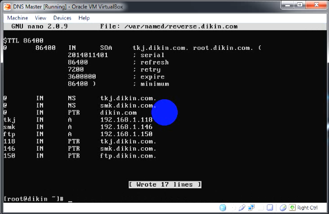Click the '$TTL 86400' line
329x214 pixels.
coord(23,40)
